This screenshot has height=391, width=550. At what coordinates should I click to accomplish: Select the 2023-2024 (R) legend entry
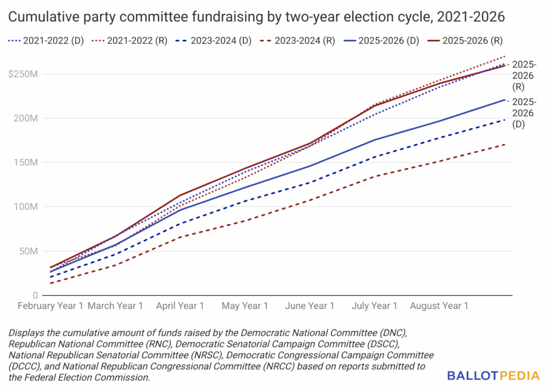305,41
